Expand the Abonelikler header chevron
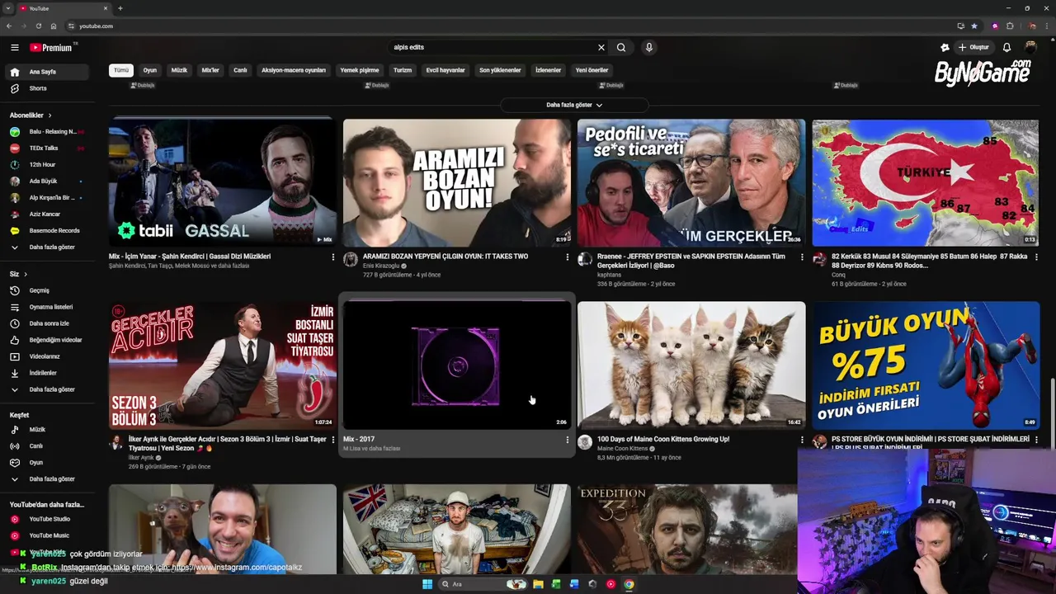Image resolution: width=1056 pixels, height=594 pixels. (49, 115)
